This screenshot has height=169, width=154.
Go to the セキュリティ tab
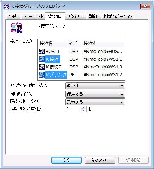[x=76, y=17]
